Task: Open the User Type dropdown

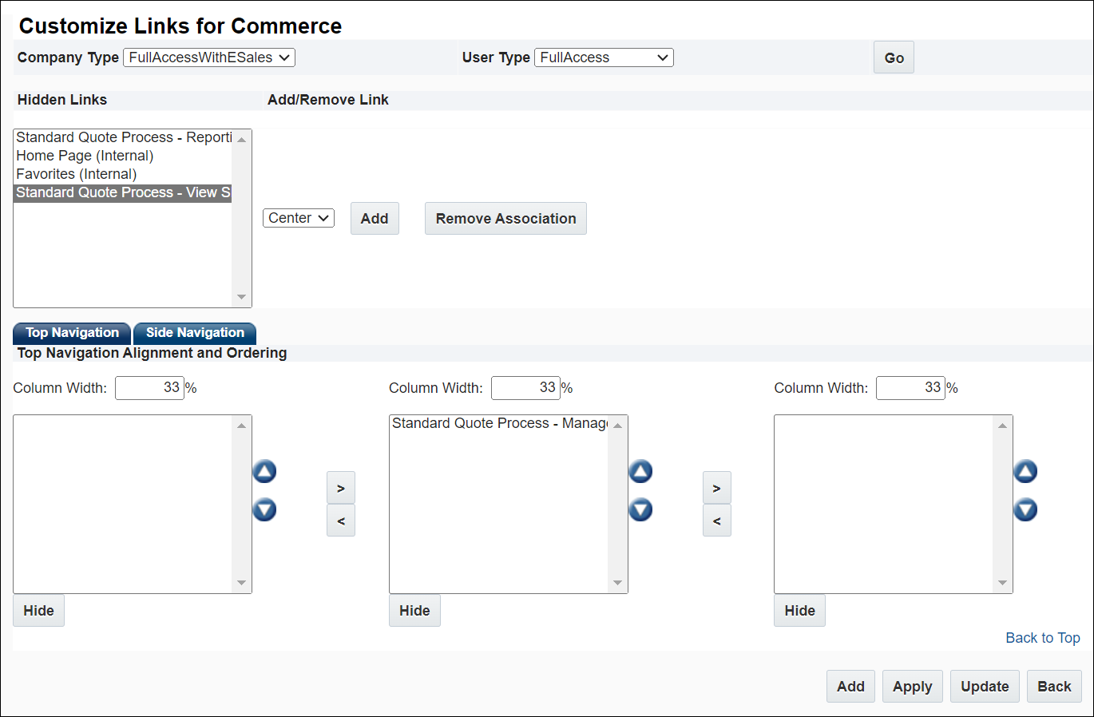Action: click(x=604, y=57)
